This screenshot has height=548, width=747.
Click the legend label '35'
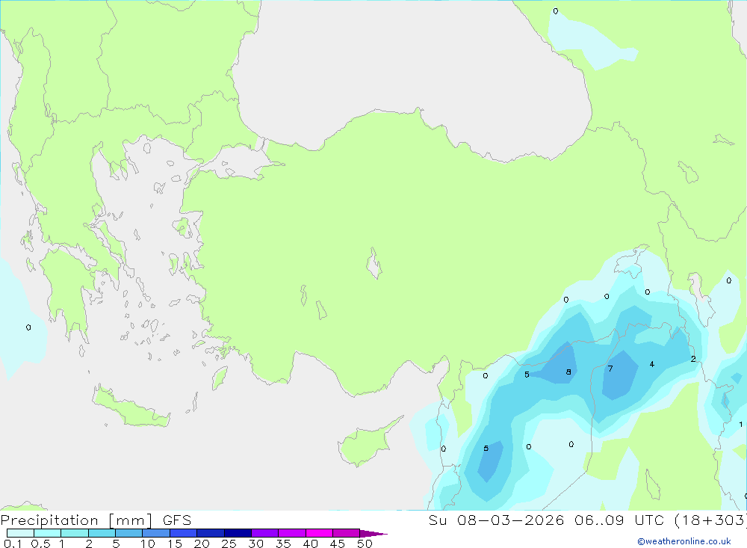coord(283,544)
